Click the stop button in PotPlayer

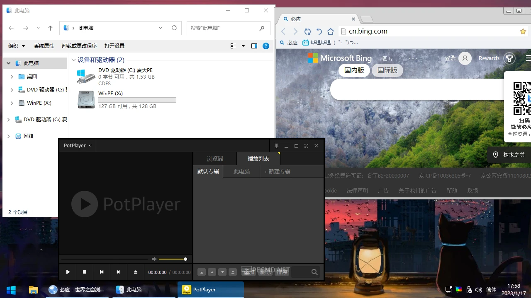point(85,272)
